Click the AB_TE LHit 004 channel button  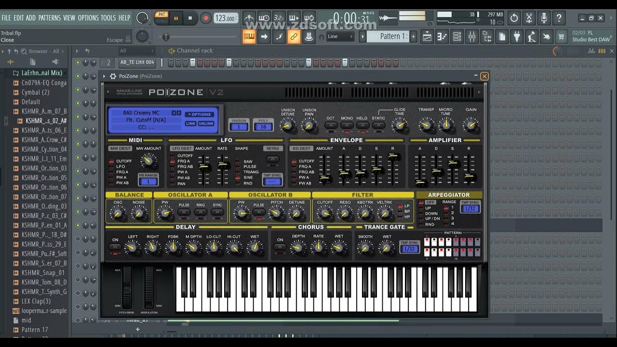137,62
